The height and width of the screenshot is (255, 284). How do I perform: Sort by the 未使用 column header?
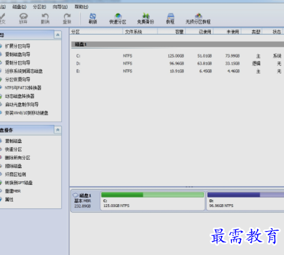tap(228, 32)
